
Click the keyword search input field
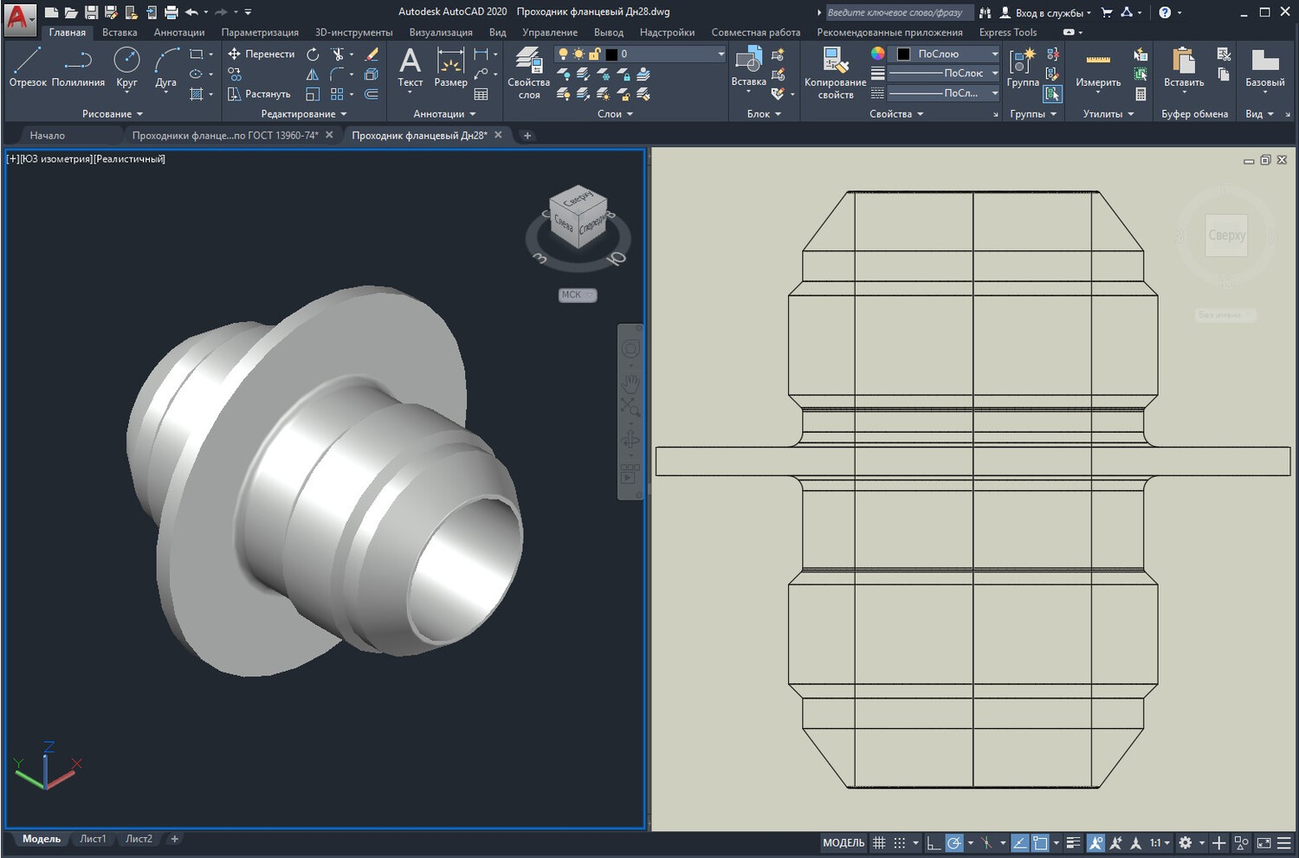pyautogui.click(x=898, y=12)
